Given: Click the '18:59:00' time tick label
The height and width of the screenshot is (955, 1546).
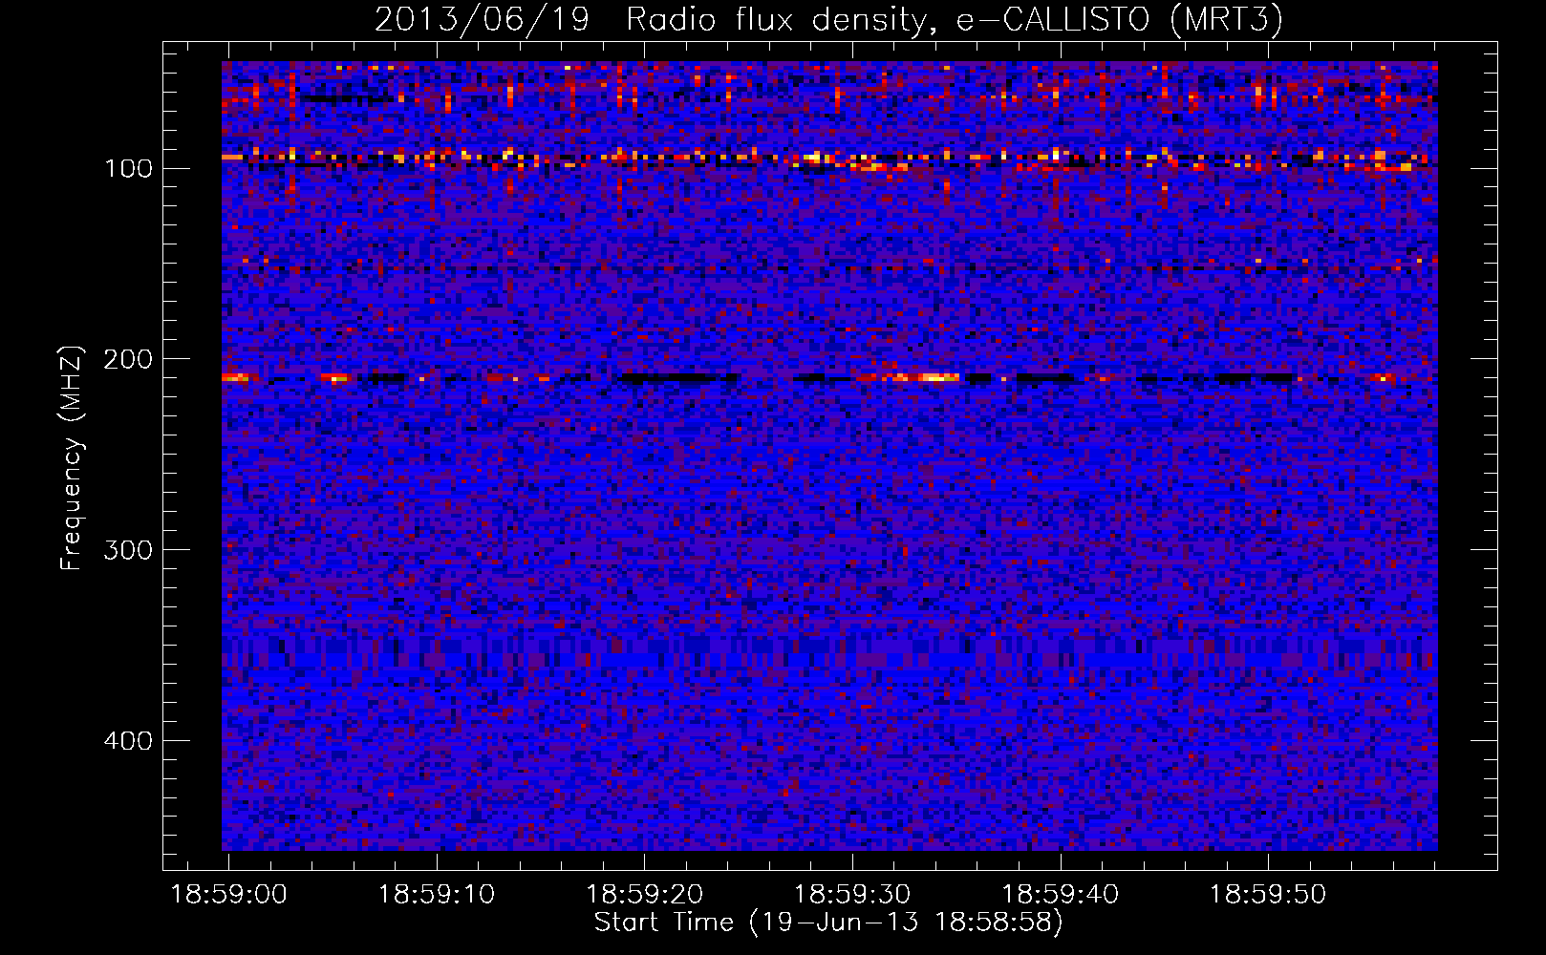Looking at the screenshot, I should [228, 895].
